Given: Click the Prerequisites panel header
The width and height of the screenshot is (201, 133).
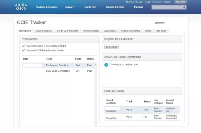Looking at the screenshot, I should click(x=60, y=39).
